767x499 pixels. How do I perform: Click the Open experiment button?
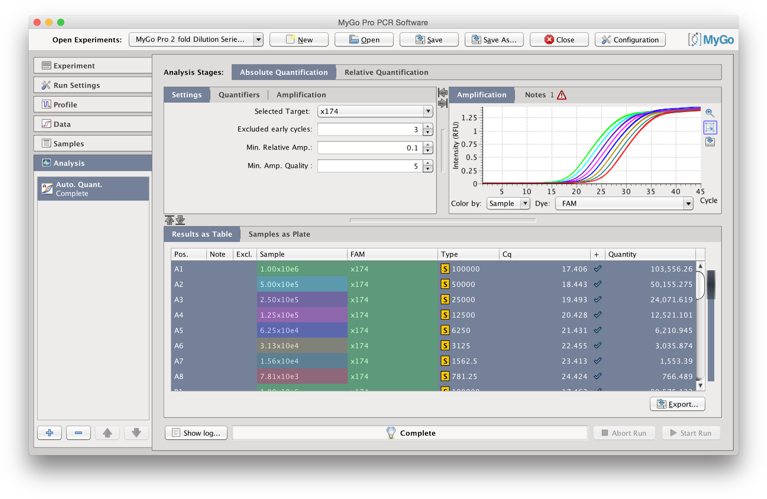364,40
